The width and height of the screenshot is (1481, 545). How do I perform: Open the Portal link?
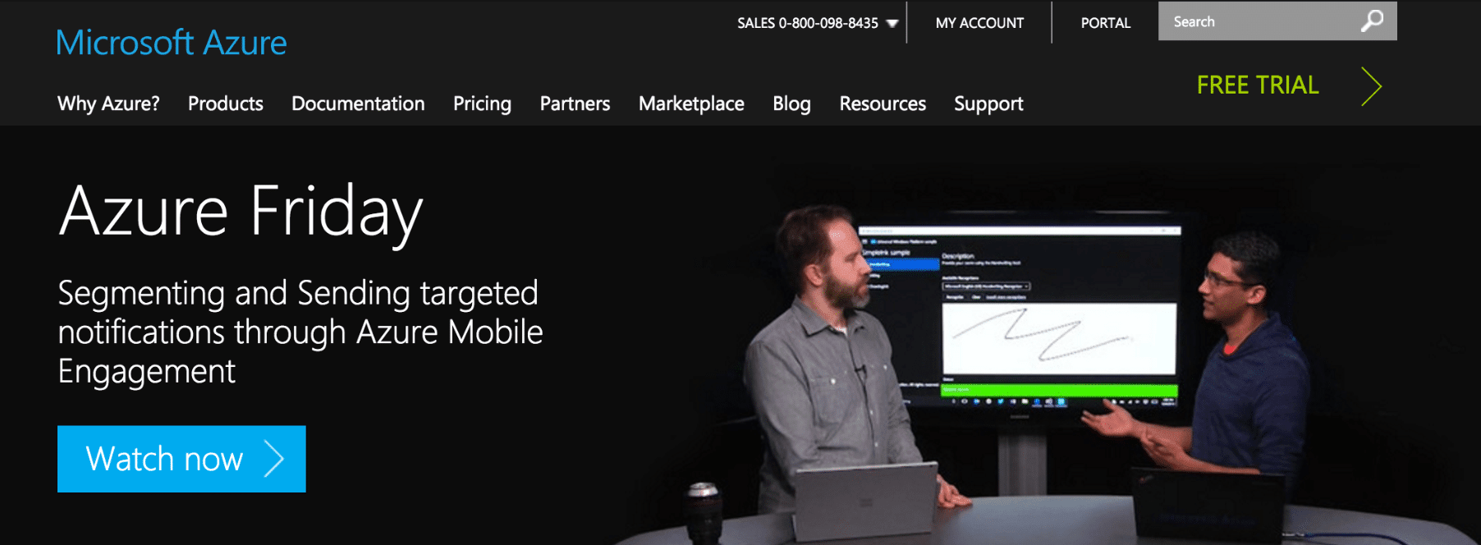click(1105, 23)
